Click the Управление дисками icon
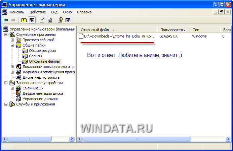 point(18,99)
